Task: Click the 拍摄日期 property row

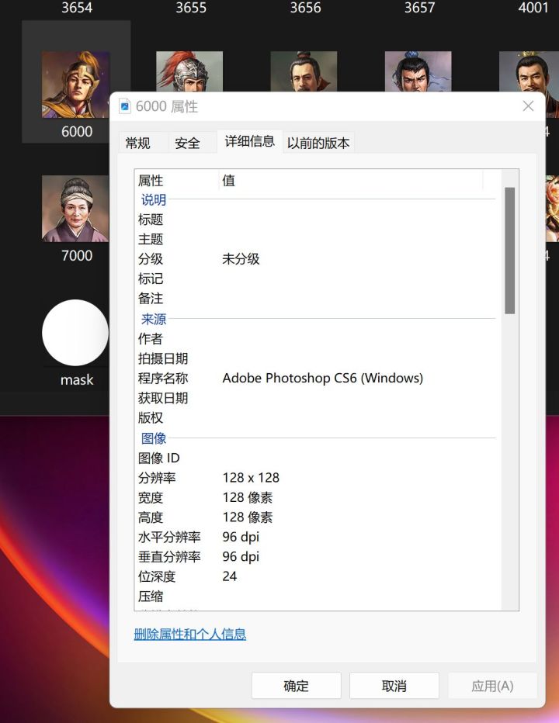Action: 318,358
